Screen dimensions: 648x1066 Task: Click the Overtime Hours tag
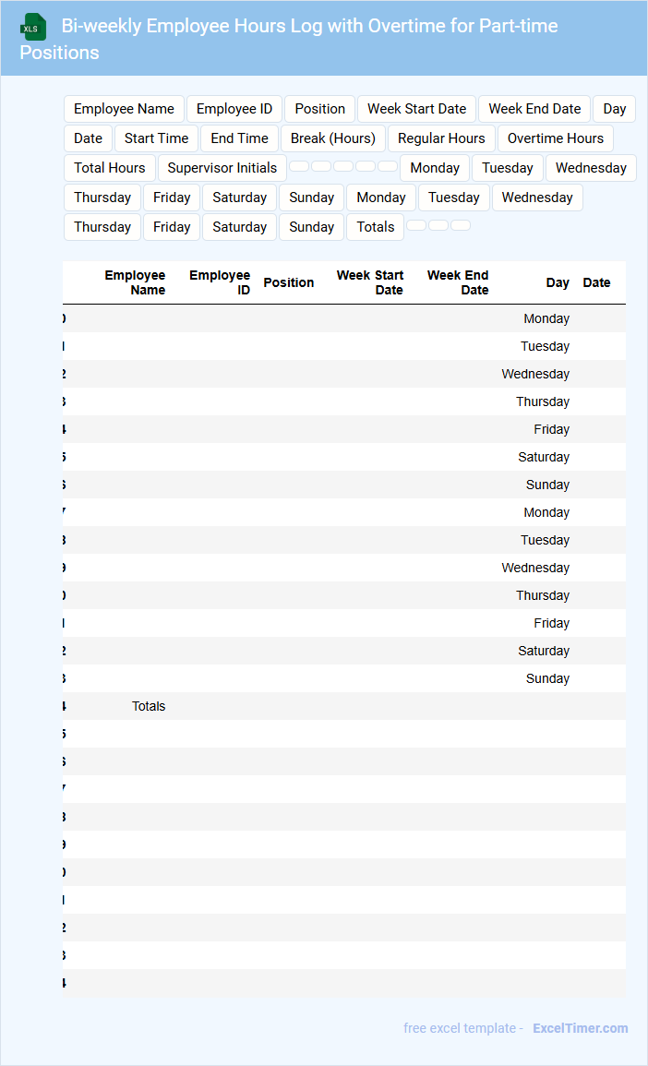[555, 138]
